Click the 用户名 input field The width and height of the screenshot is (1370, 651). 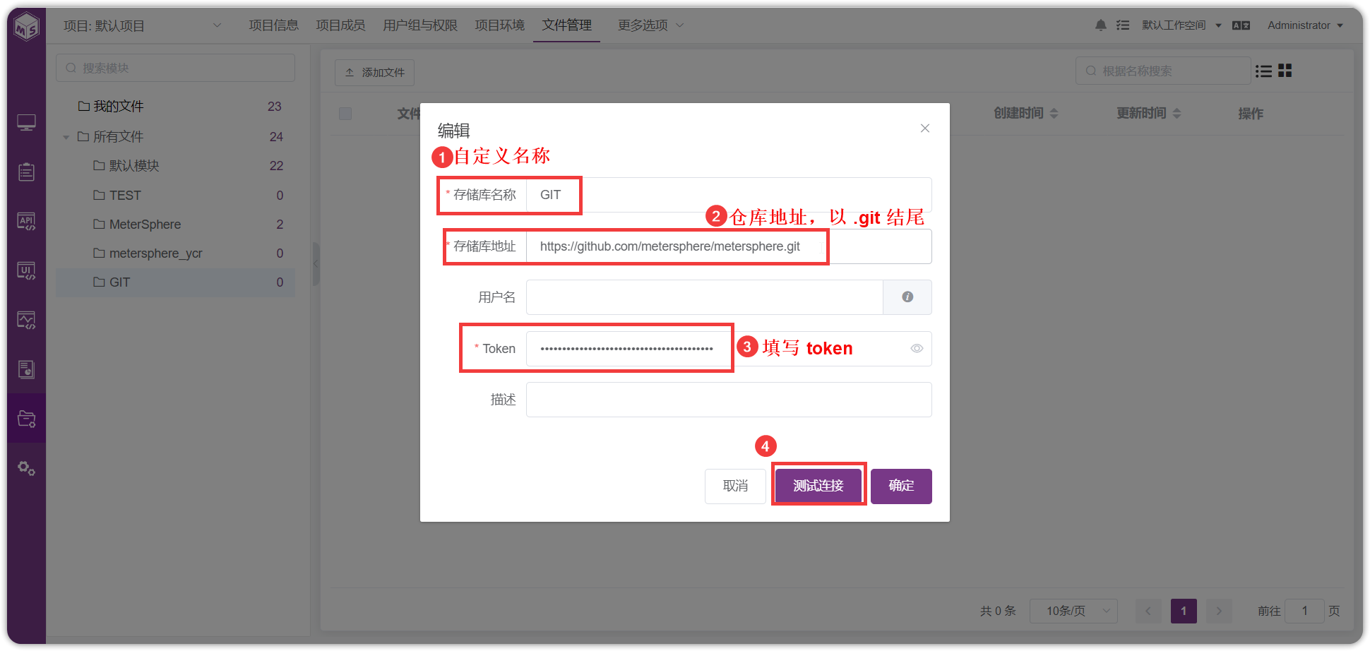[x=705, y=297]
